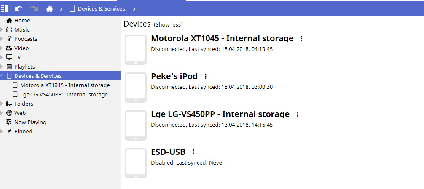Click the undo arrow in top bar
This screenshot has width=424, height=189.
pyautogui.click(x=19, y=8)
